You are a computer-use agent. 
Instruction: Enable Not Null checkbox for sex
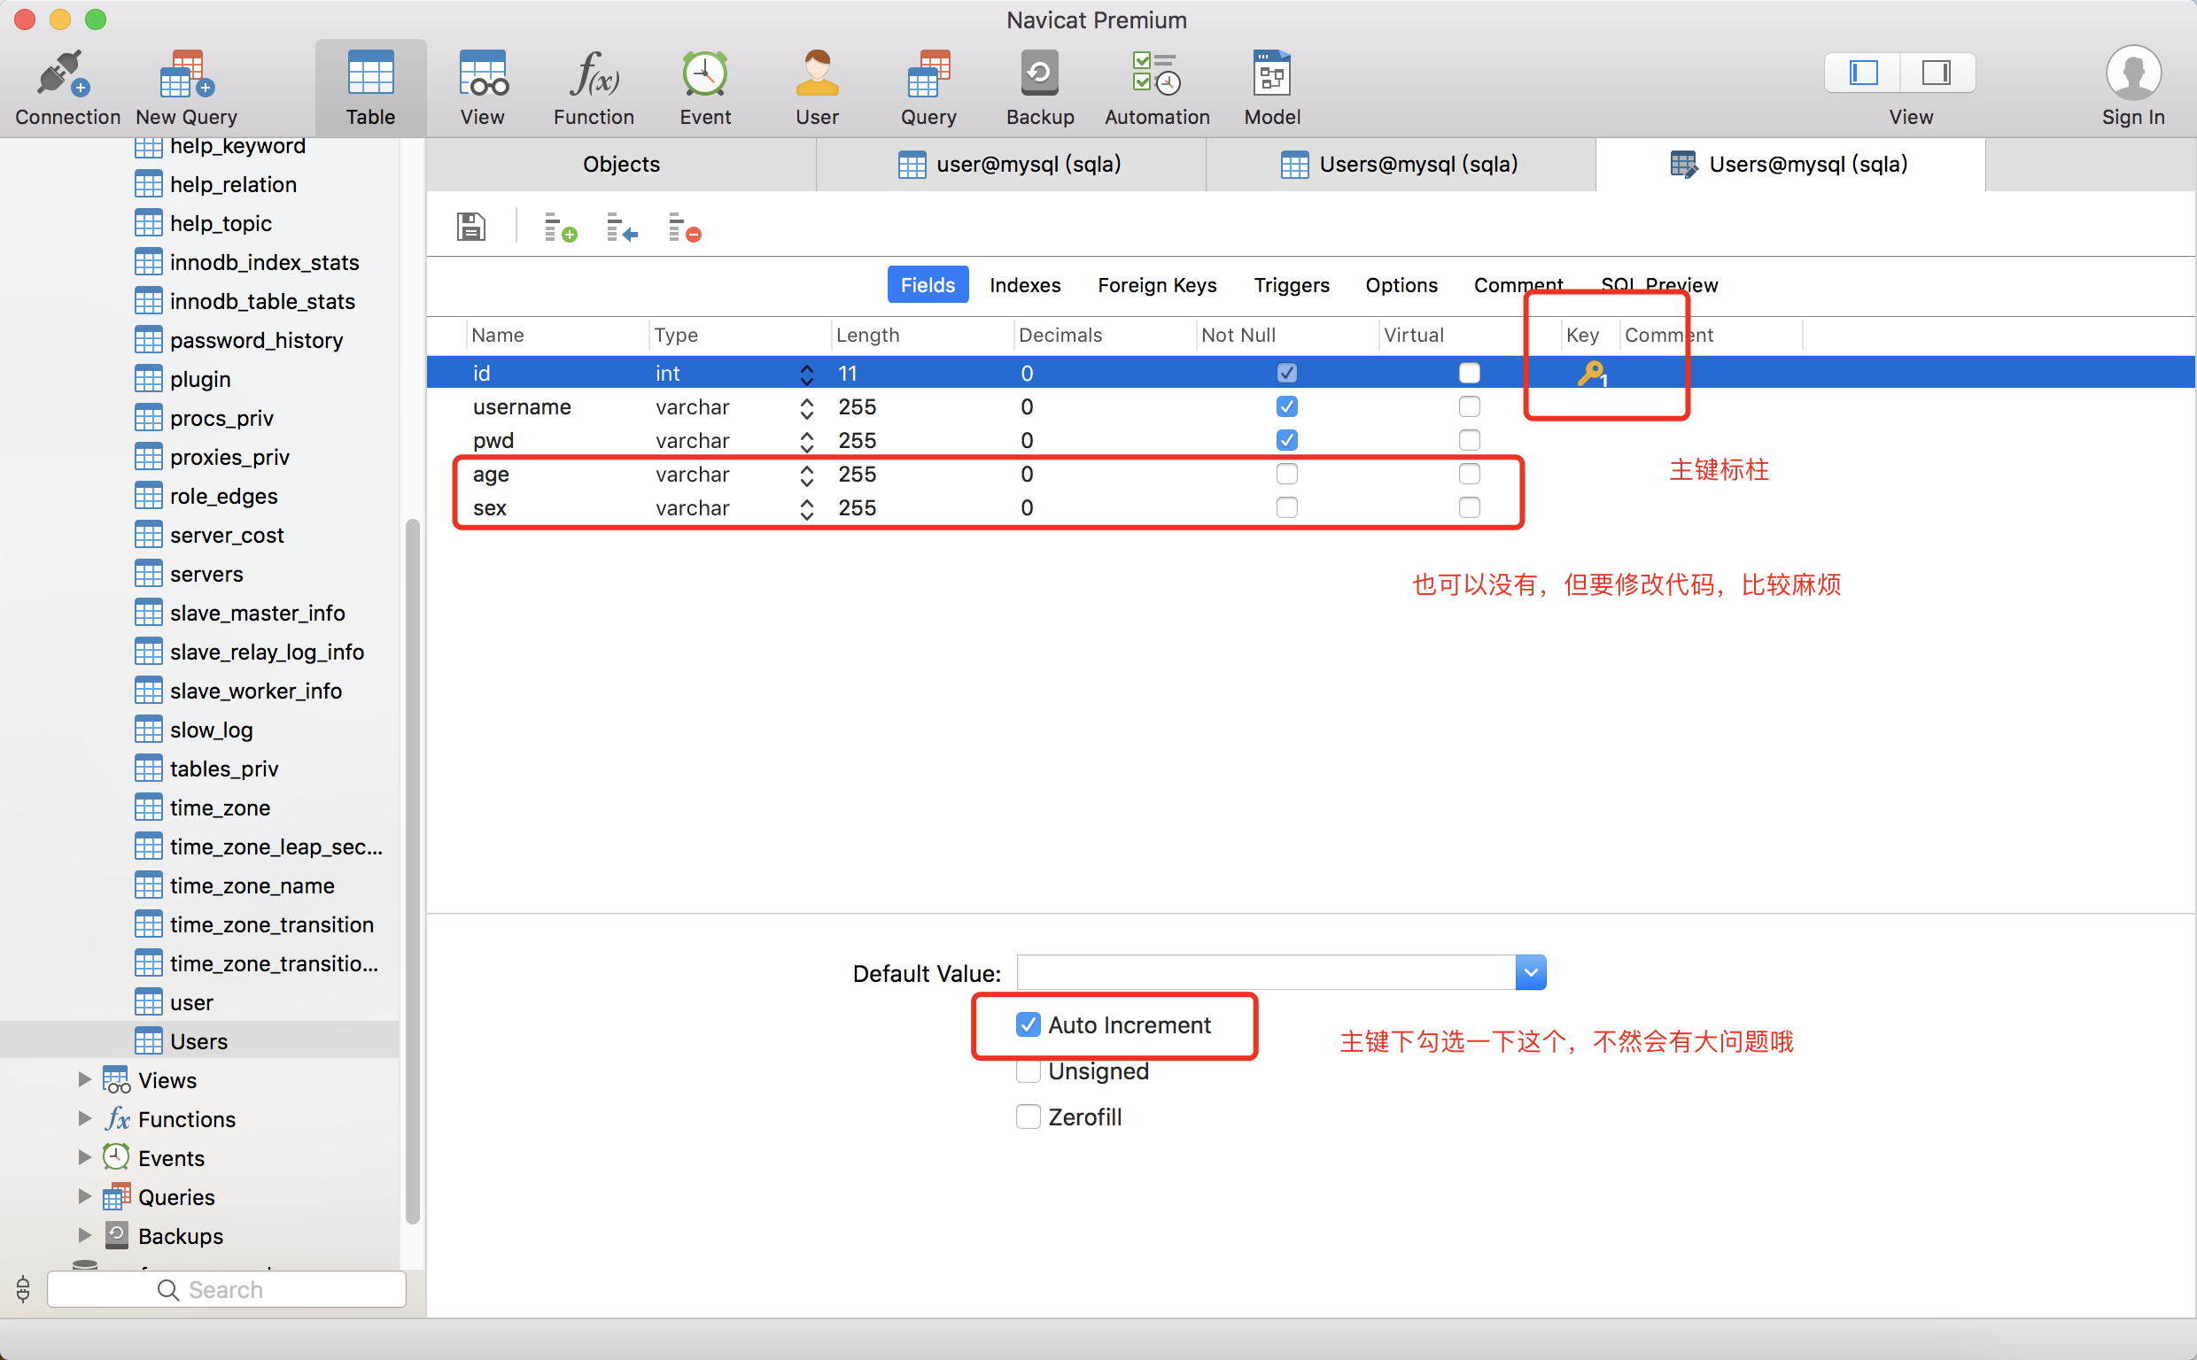click(x=1286, y=507)
